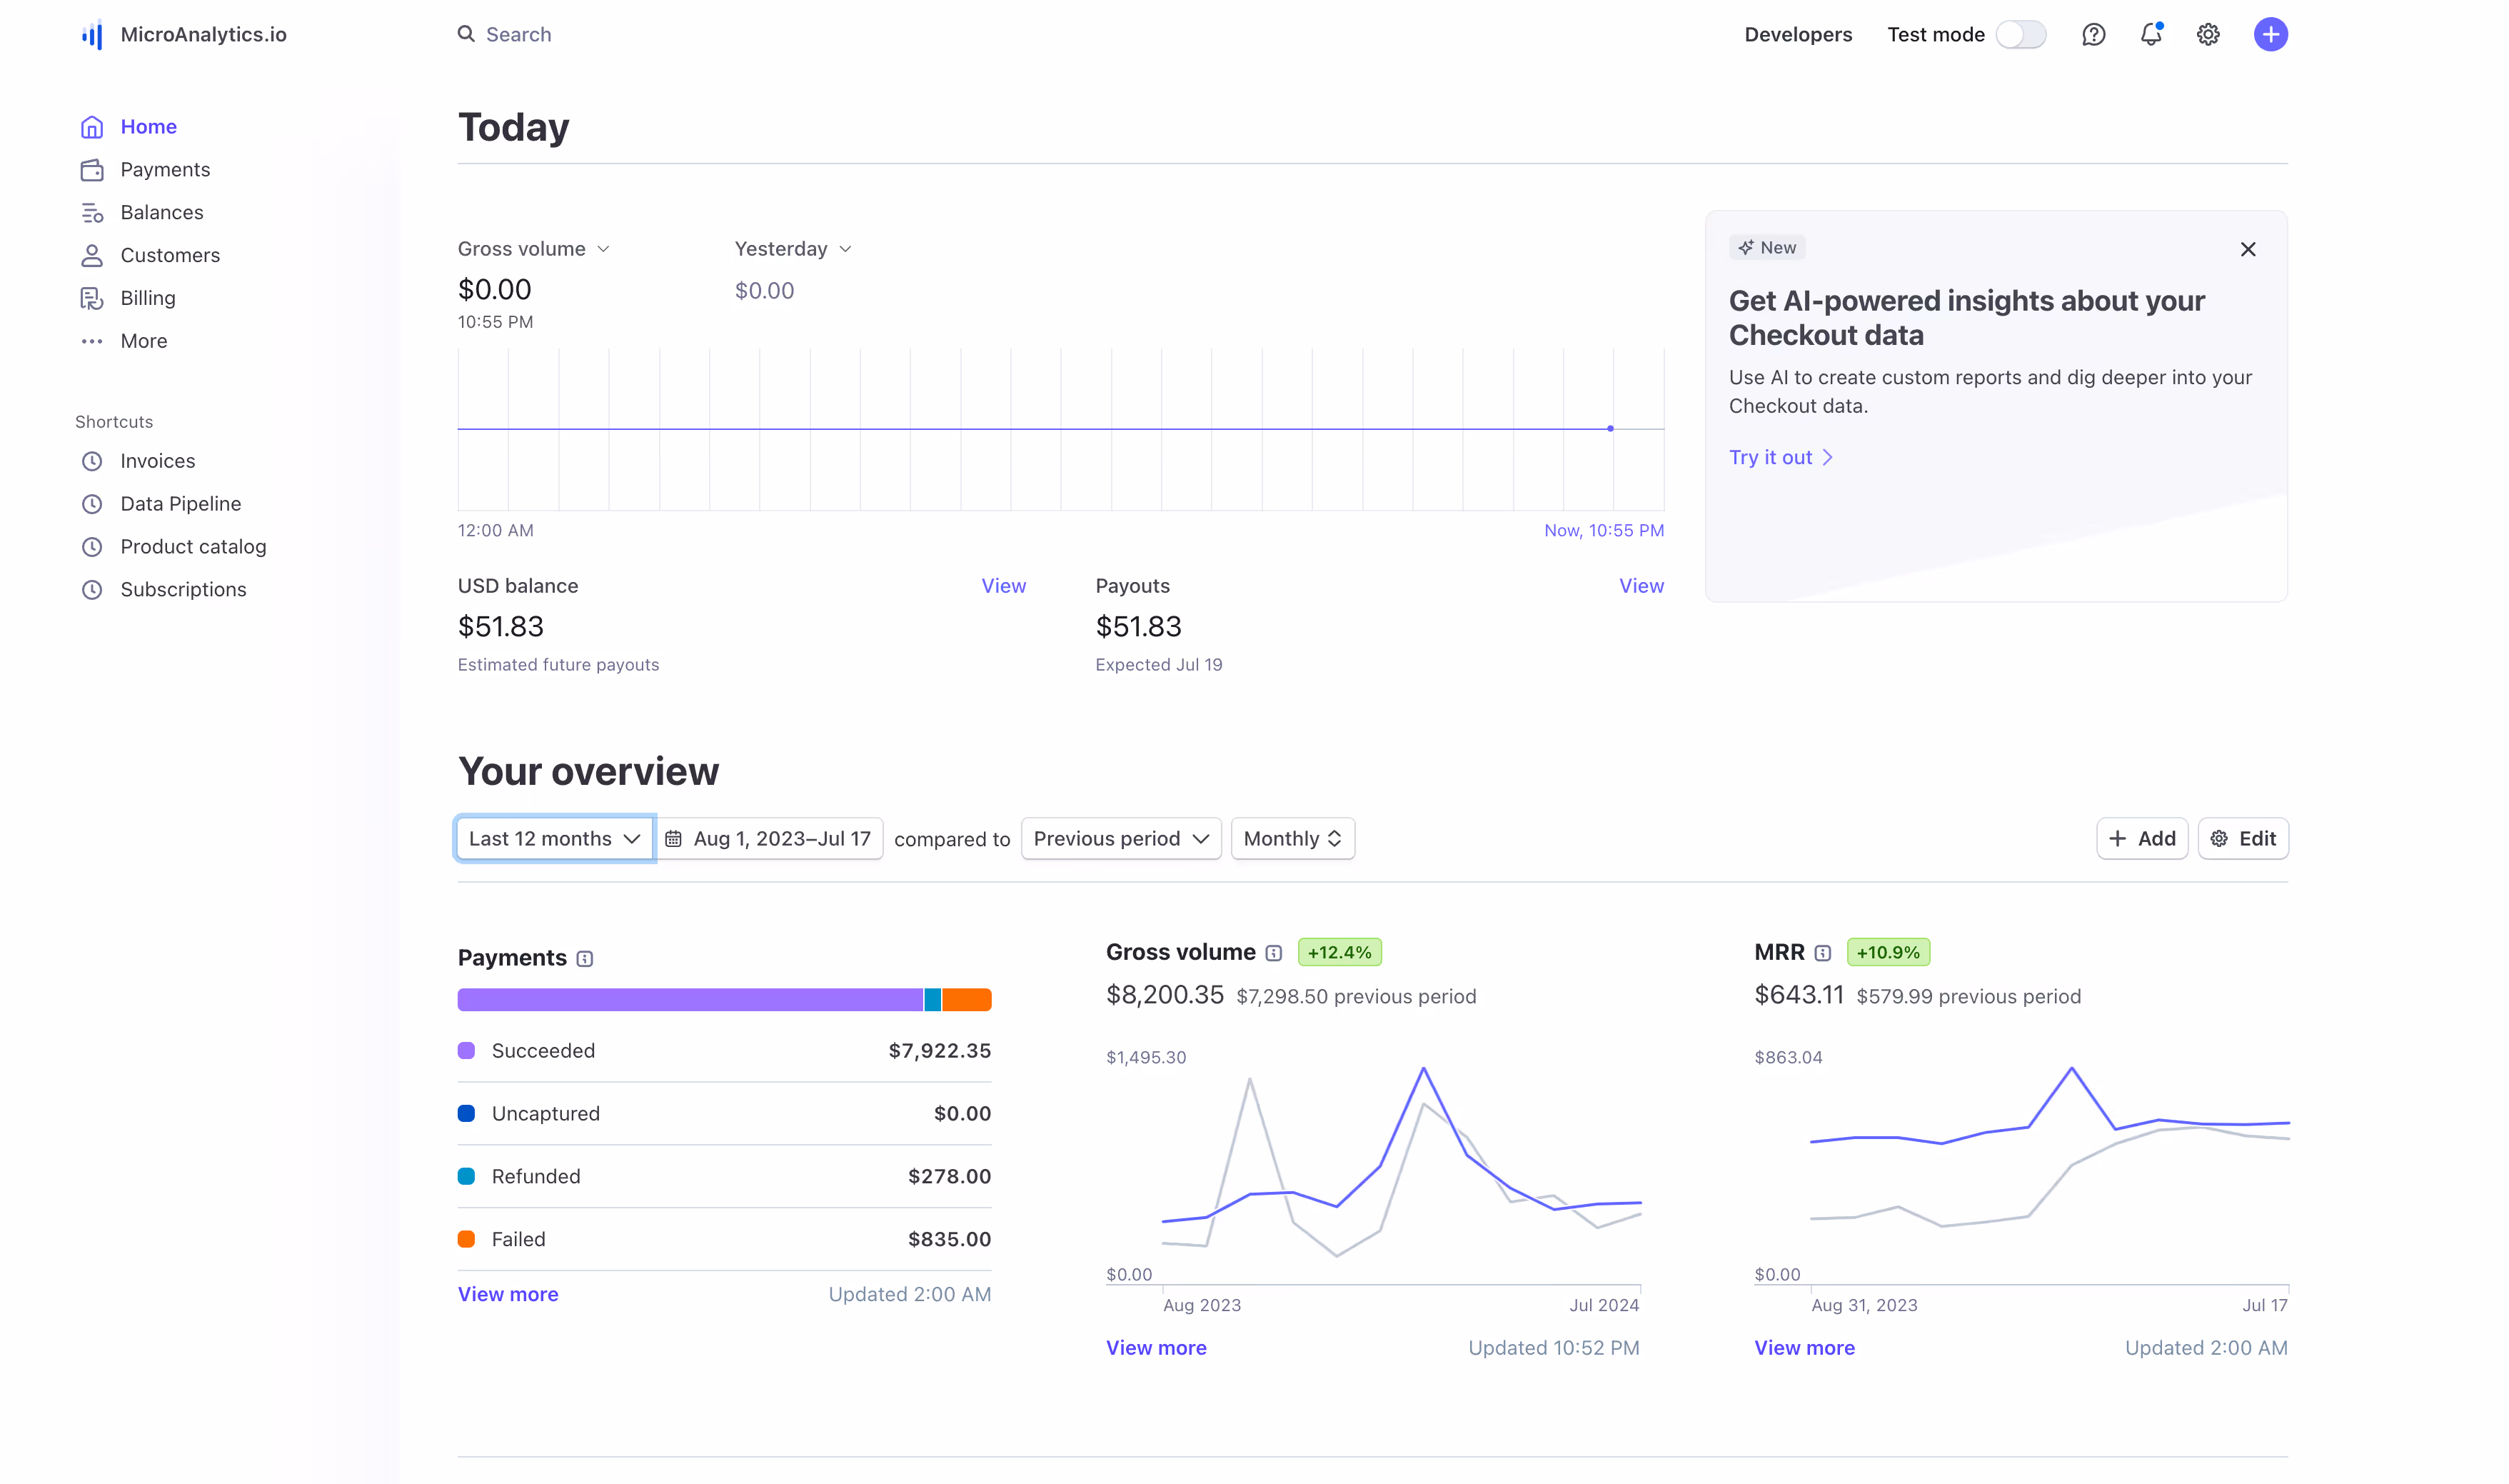The width and height of the screenshot is (2509, 1484).
Task: Dismiss the AI-powered insights card
Action: click(2247, 250)
